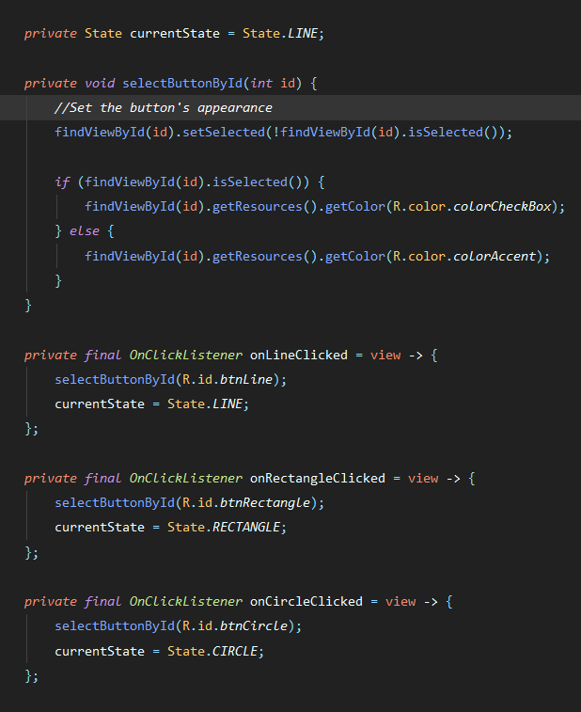Viewport: 581px width, 712px height.
Task: Click the 'if' keyword
Action: 62,182
